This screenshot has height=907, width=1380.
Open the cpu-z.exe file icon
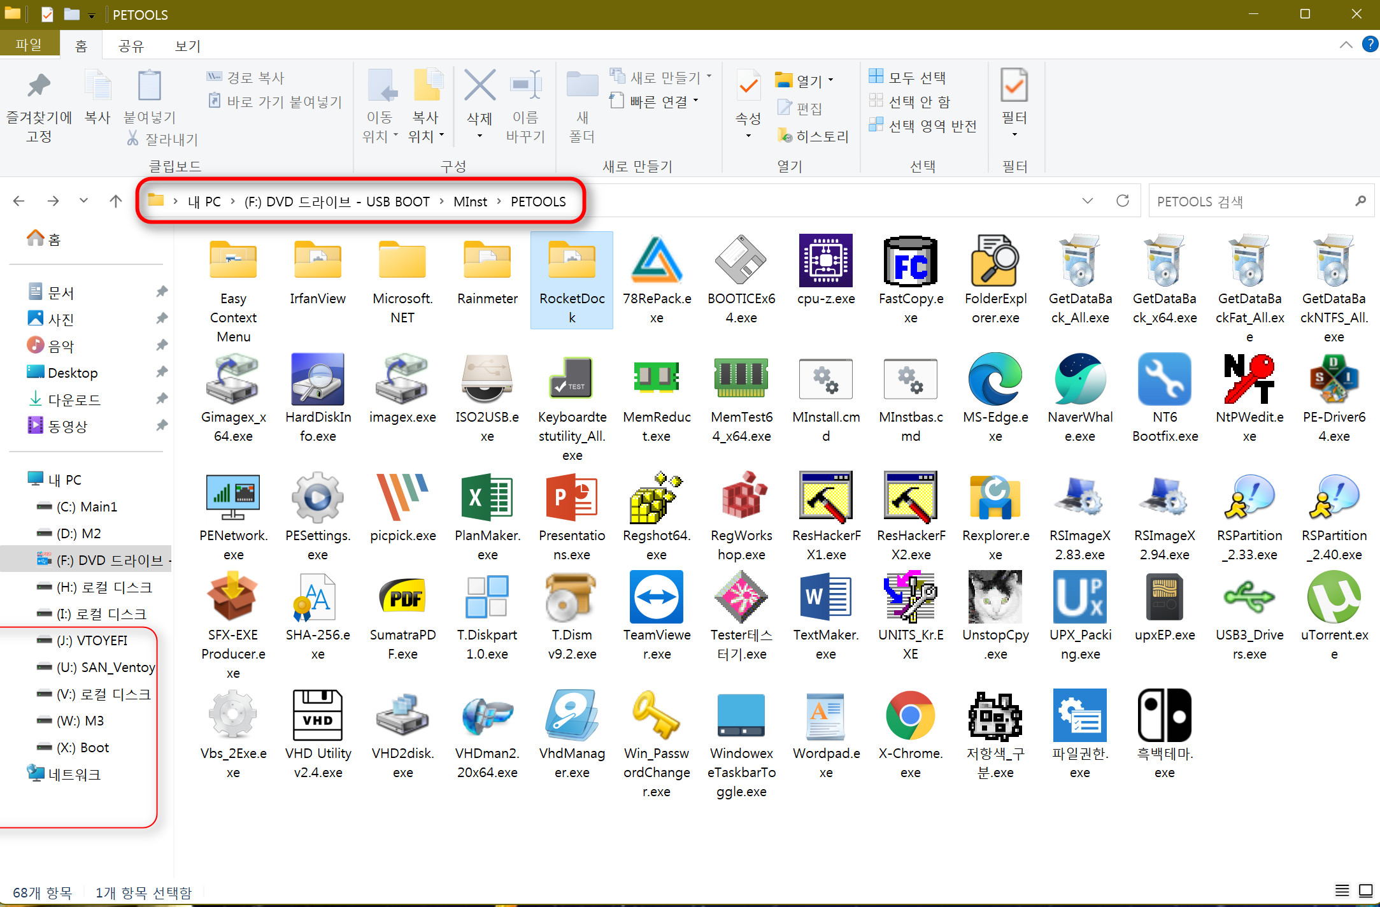click(826, 261)
